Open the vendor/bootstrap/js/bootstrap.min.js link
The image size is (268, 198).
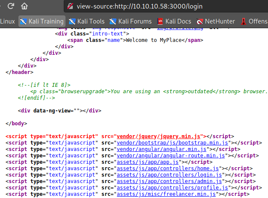tap(172, 143)
